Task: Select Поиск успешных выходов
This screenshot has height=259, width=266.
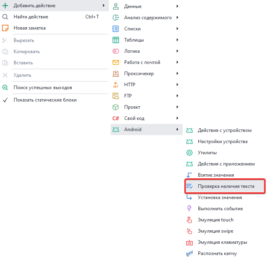Action: pos(42,88)
